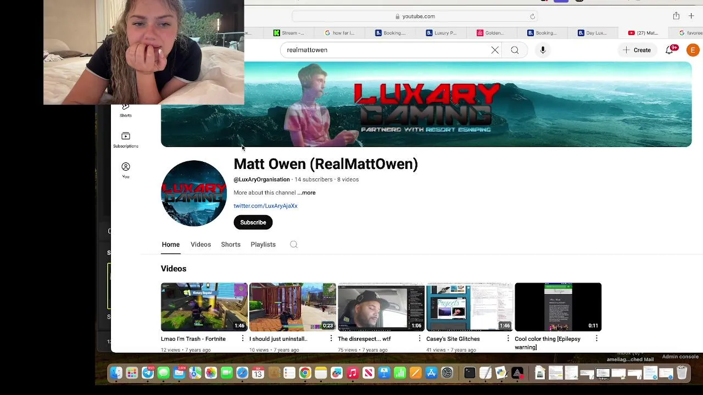Screen dimensions: 703x395
Task: Click the Create button
Action: pyautogui.click(x=637, y=50)
